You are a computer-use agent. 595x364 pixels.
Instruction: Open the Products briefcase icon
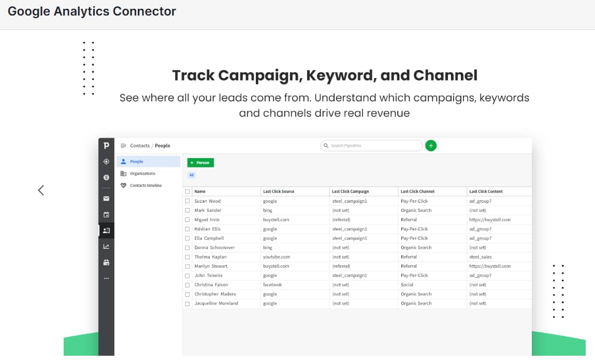pos(106,262)
